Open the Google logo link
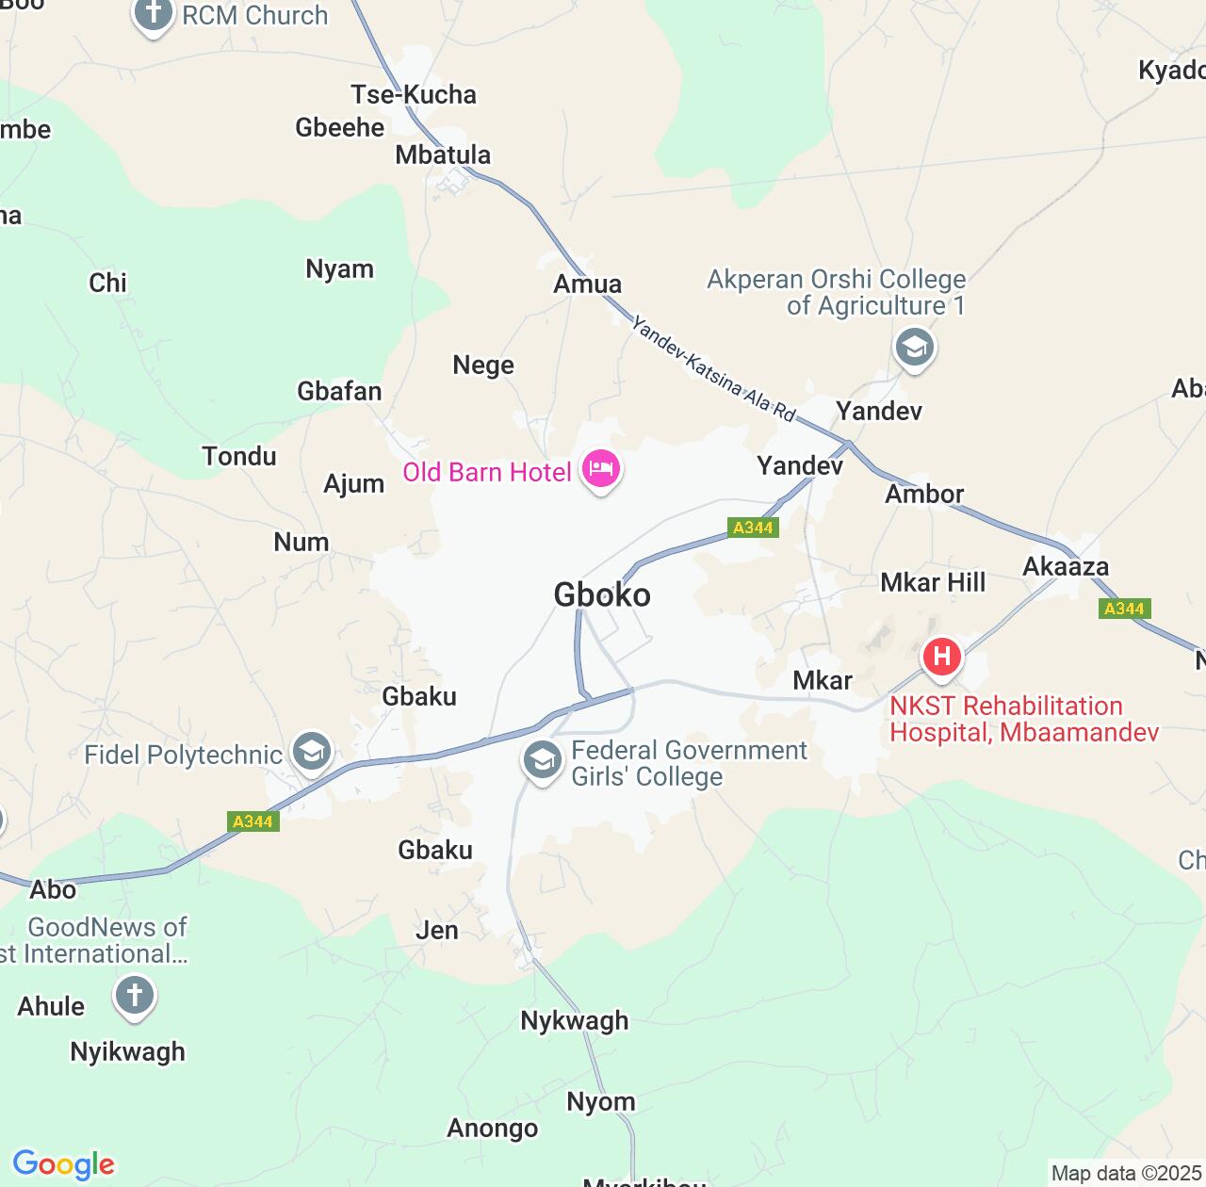 tap(63, 1164)
